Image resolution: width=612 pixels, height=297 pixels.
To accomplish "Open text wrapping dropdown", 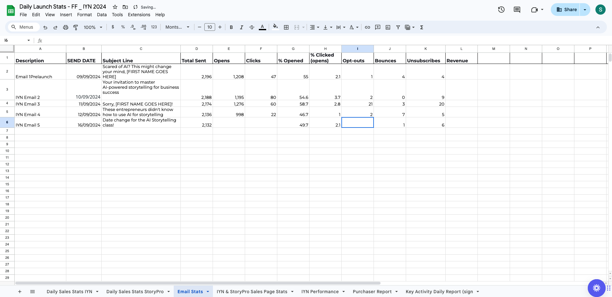I will [341, 27].
